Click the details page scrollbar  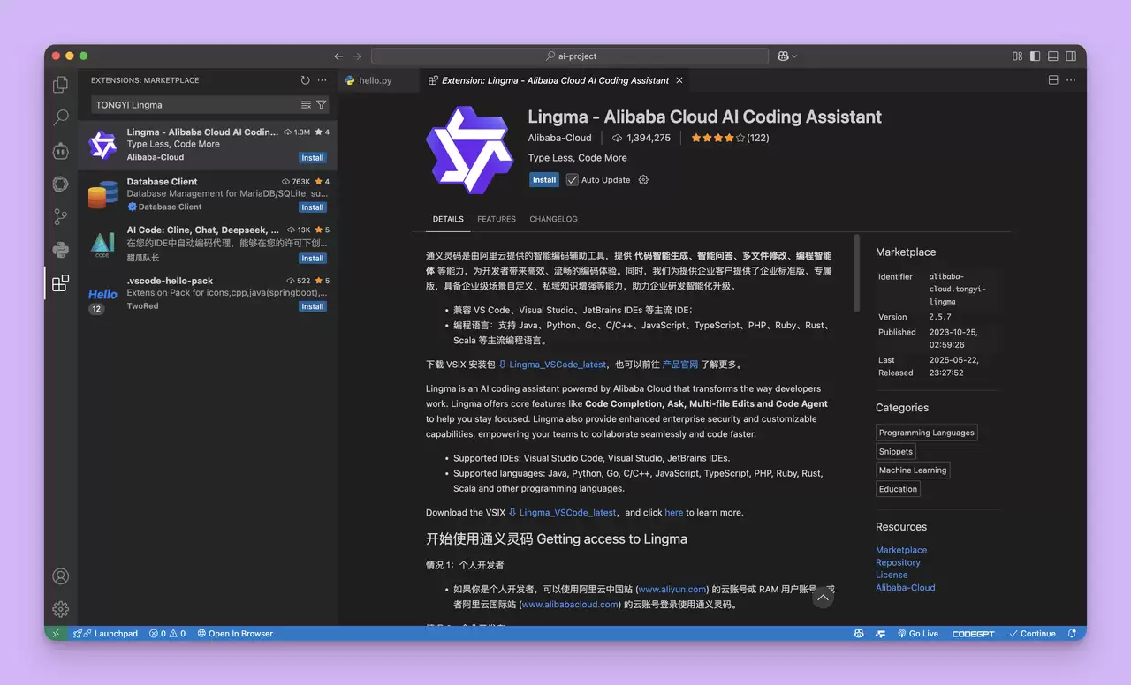[x=856, y=273]
